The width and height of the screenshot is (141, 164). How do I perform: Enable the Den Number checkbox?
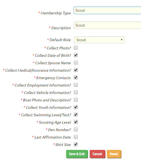coord(76,130)
